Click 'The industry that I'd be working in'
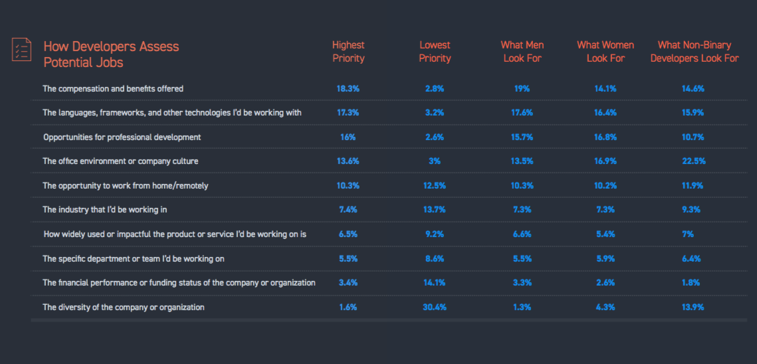This screenshot has height=364, width=757. pyautogui.click(x=104, y=210)
